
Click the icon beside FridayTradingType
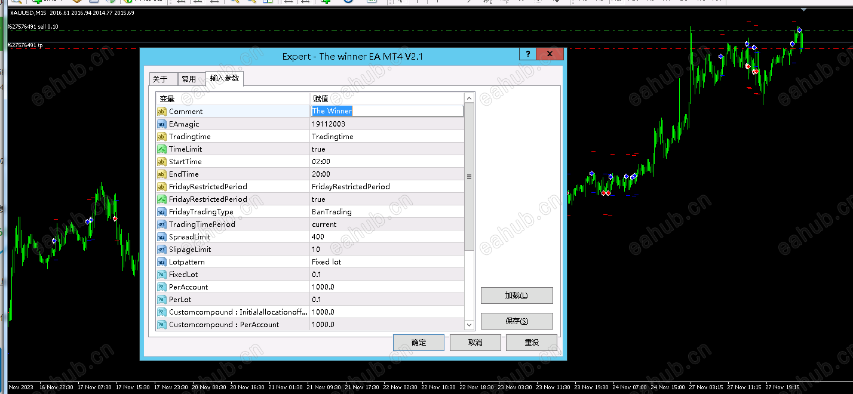pyautogui.click(x=161, y=212)
